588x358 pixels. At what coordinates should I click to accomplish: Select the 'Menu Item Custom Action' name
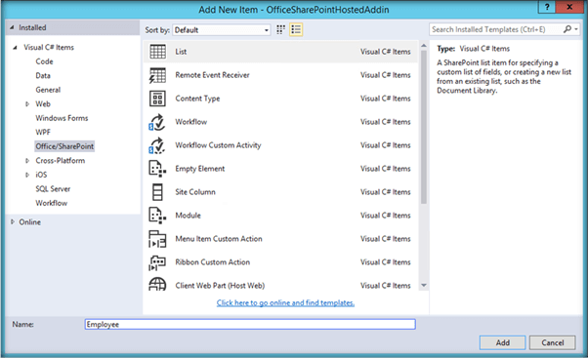click(x=219, y=239)
